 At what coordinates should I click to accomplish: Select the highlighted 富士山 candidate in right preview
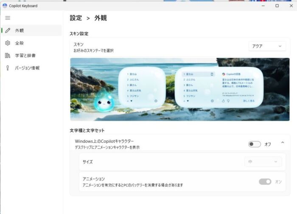coord(191,74)
